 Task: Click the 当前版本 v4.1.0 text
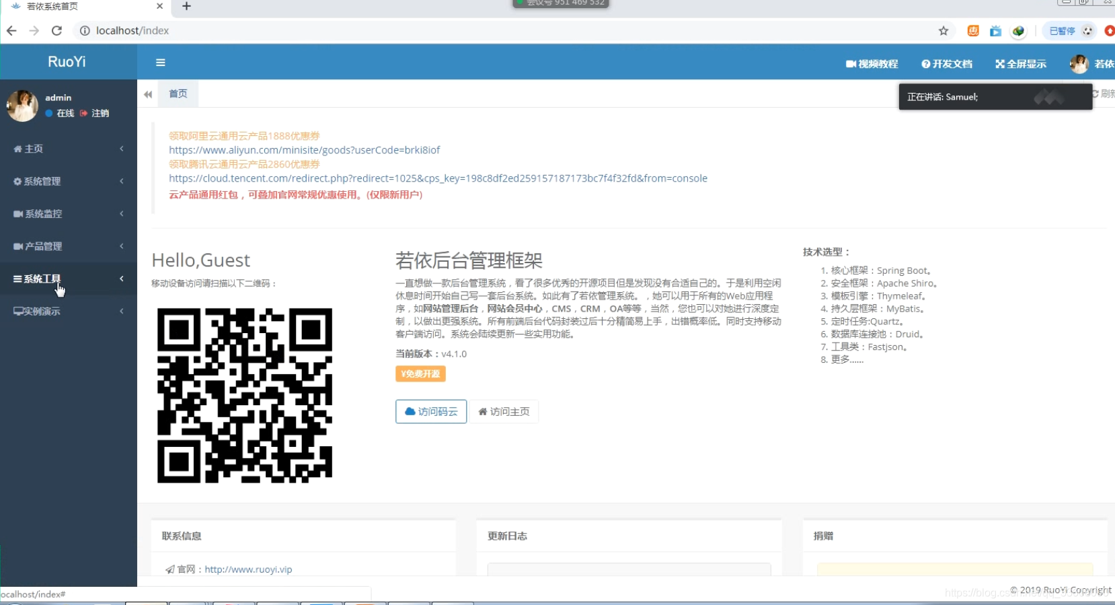point(431,354)
